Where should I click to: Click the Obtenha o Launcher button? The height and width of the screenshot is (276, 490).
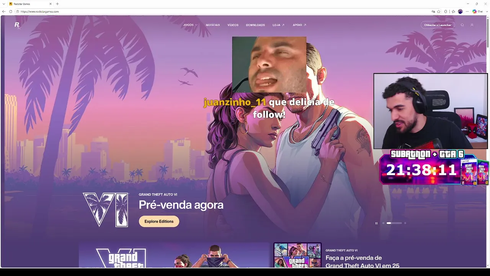click(438, 25)
